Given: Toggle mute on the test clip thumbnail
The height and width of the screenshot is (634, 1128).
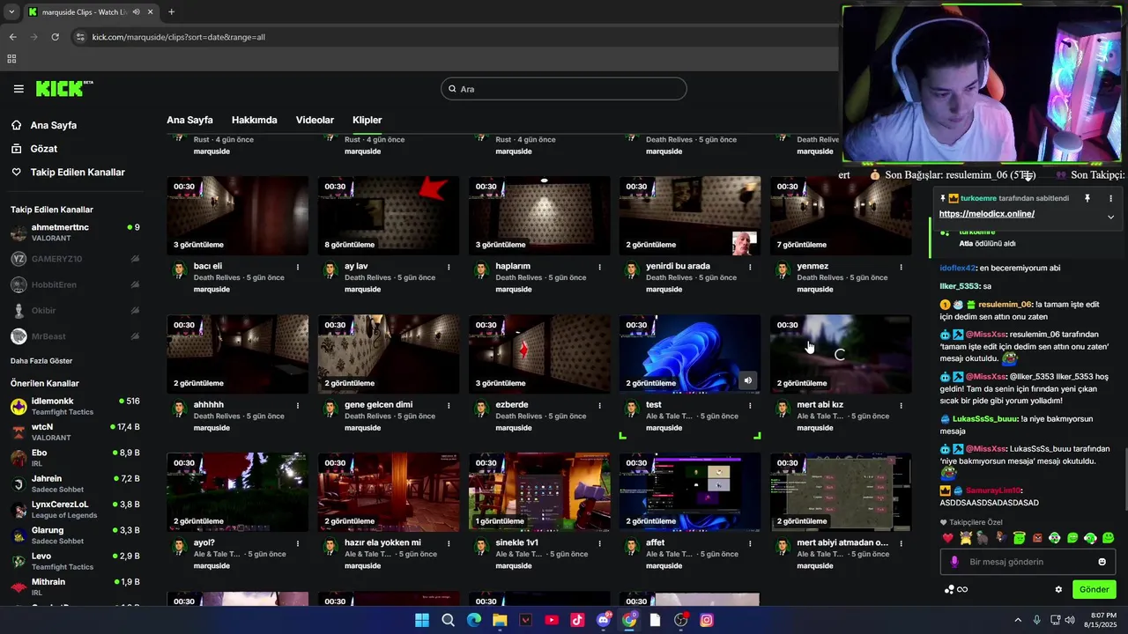Looking at the screenshot, I should click(x=747, y=380).
